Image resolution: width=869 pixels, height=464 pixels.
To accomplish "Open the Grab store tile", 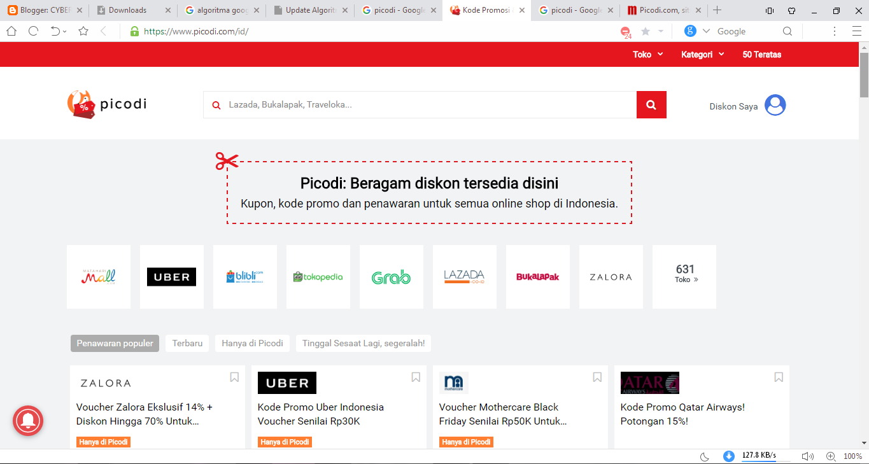I will coord(392,277).
